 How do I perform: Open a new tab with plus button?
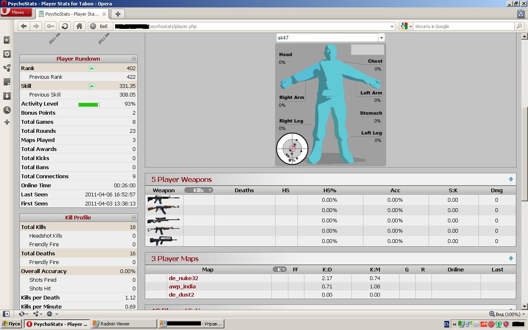pyautogui.click(x=118, y=14)
